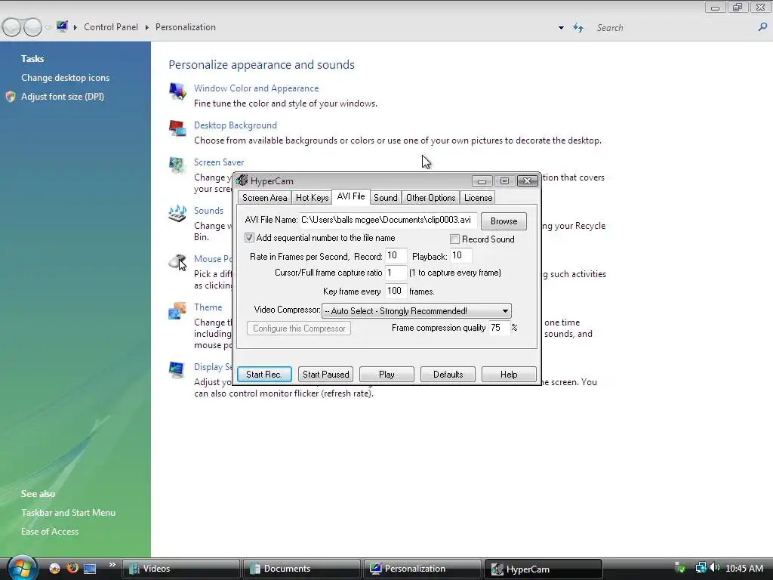This screenshot has width=773, height=580.
Task: Click the search magnifier icon
Action: click(762, 27)
